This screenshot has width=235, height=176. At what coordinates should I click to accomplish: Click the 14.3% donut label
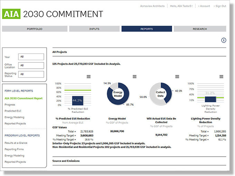pos(107,83)
